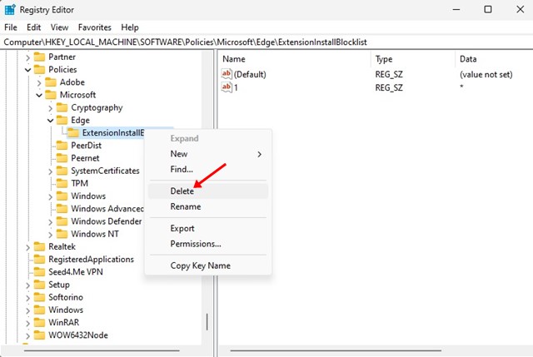Image resolution: width=533 pixels, height=357 pixels.
Task: Expand the Windows Defender key
Action: (50, 222)
